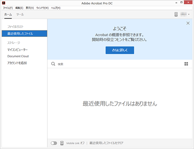Switch to the ツール tab
This screenshot has height=149, width=194.
(x=20, y=14)
